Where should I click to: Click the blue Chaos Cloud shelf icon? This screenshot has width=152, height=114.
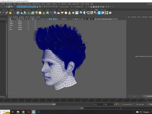coord(99,13)
